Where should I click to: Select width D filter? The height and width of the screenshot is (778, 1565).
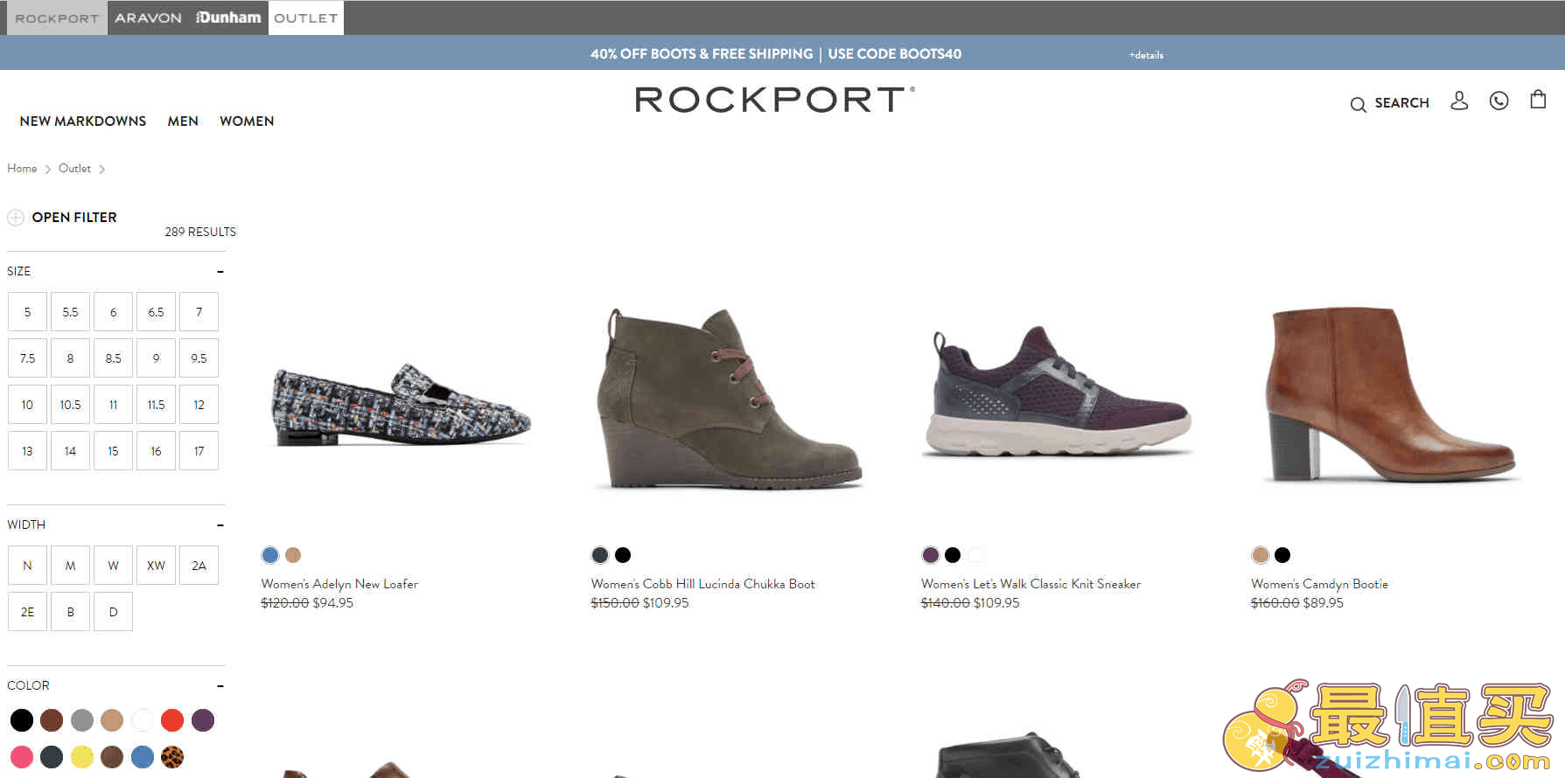(113, 612)
